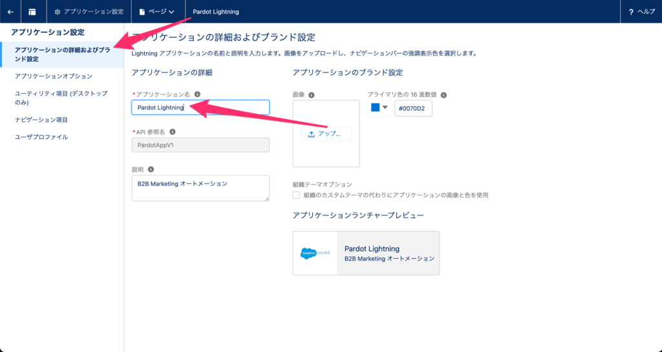This screenshot has width=662, height=352.
Task: Click the info icon beside 説明 label
Action: pos(151,170)
